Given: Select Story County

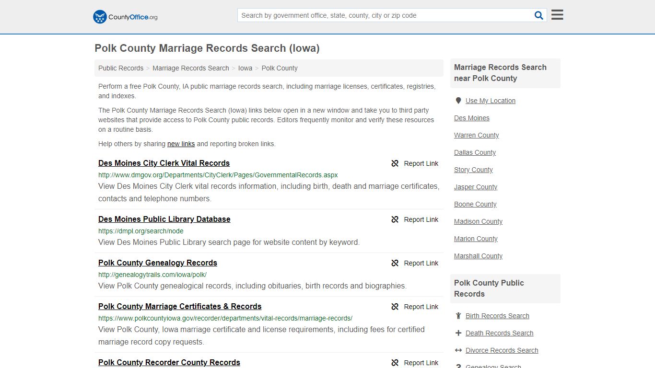Looking at the screenshot, I should point(473,170).
